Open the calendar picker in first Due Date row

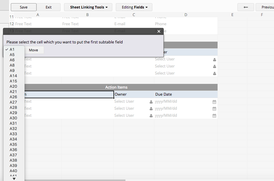pos(214,102)
